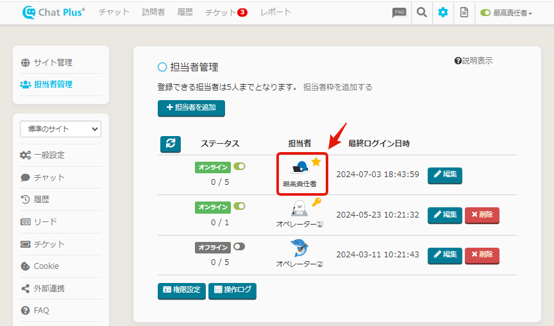The height and width of the screenshot is (326, 554).
Task: Open the search magnifier icon
Action: [421, 12]
